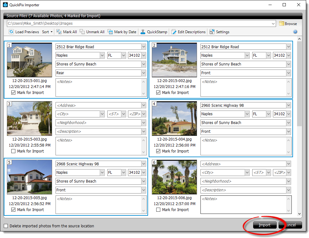The height and width of the screenshot is (238, 309).
Task: Click the Load Previews refresh icon
Action: 11,32
